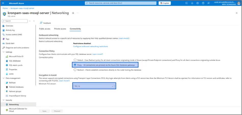This screenshot has width=242, height=115.
Task: Go to Home breadcrumb
Action: click(5, 8)
